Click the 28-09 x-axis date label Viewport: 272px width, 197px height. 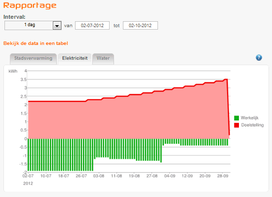click(x=223, y=176)
